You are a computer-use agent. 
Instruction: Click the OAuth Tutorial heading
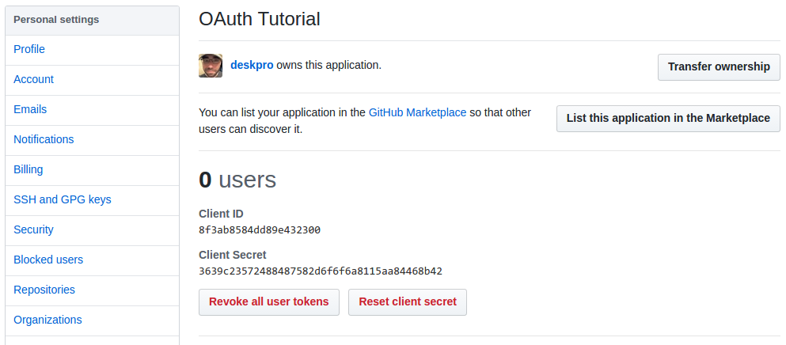[259, 19]
